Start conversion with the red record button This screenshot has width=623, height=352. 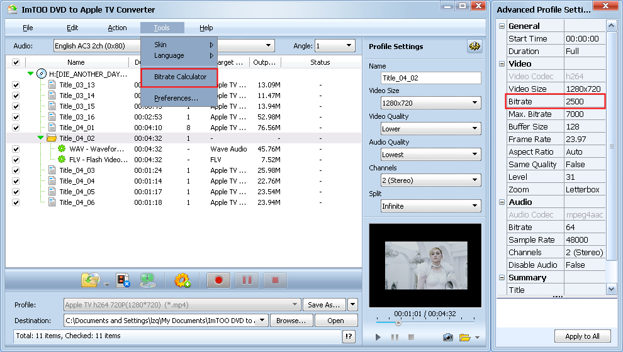tap(218, 280)
